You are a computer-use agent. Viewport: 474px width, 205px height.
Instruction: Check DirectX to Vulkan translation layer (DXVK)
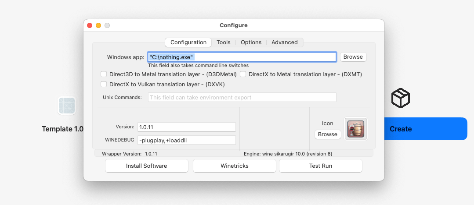point(104,84)
